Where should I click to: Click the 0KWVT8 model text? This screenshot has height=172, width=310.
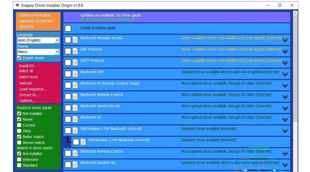[26, 27]
